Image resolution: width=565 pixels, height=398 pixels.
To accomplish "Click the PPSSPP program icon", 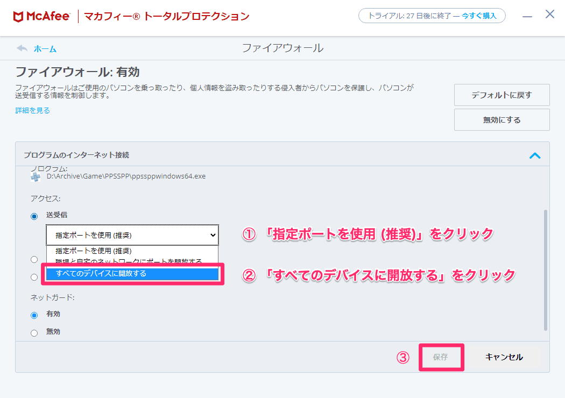I will (x=36, y=177).
